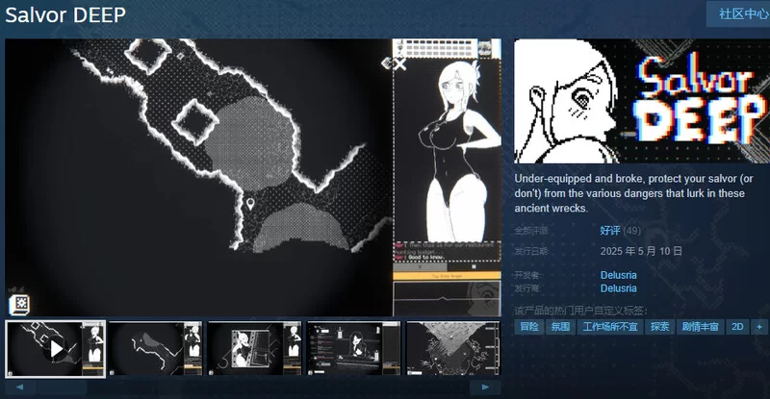
Task: Click the plus button to add tags
Action: point(759,327)
